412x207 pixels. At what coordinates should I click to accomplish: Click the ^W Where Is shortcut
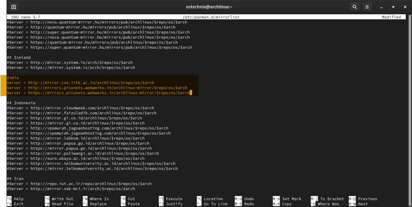[96, 199]
